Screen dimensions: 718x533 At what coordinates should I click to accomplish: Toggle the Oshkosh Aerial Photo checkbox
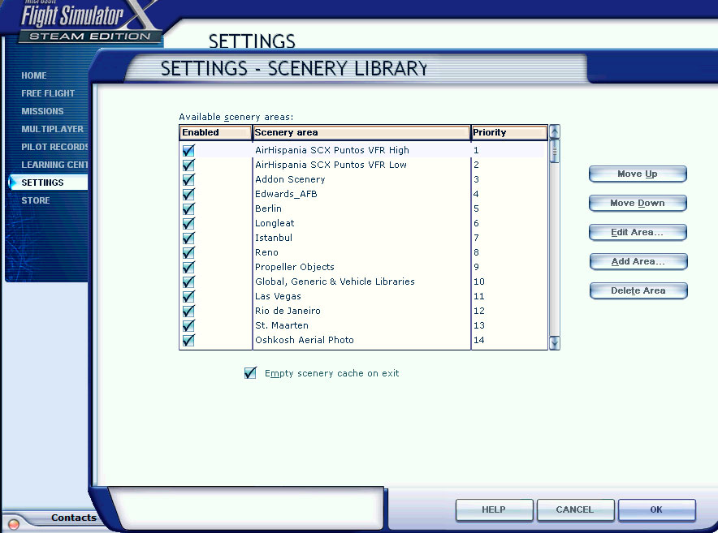tap(188, 340)
